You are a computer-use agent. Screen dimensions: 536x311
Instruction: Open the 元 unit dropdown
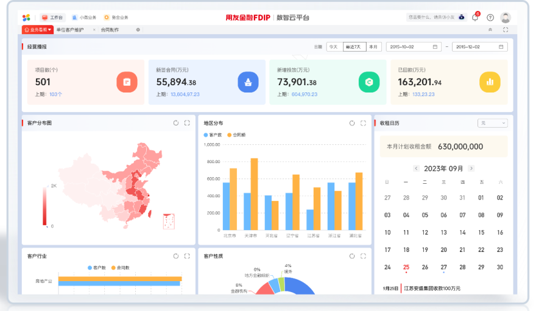pos(493,123)
